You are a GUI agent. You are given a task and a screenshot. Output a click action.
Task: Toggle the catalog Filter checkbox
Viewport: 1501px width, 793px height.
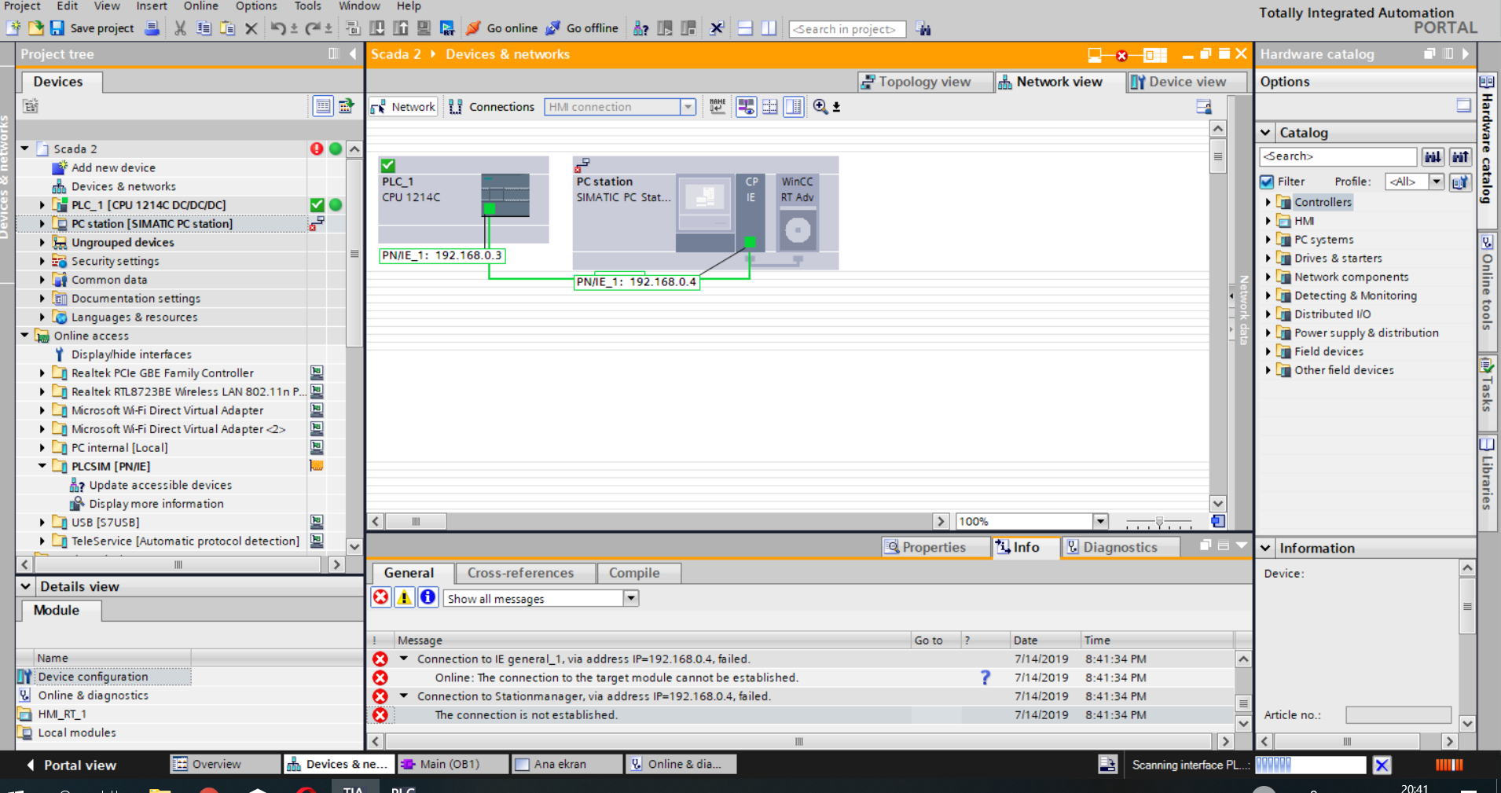coord(1267,182)
